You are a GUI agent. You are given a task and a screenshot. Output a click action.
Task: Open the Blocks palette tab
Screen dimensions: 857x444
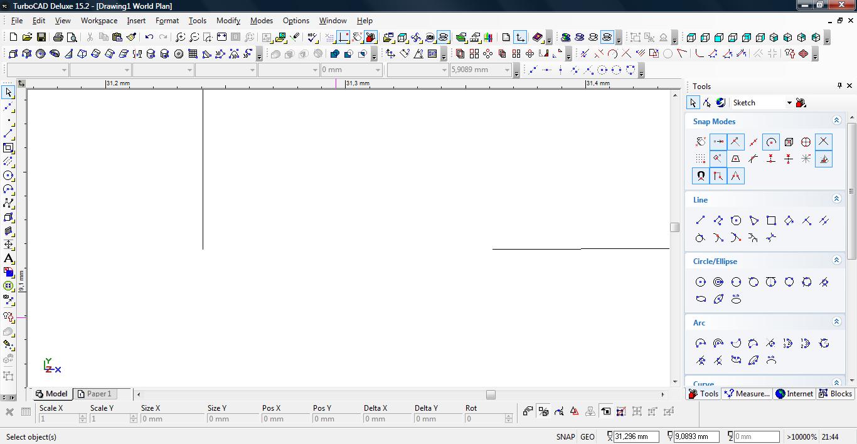pyautogui.click(x=836, y=394)
